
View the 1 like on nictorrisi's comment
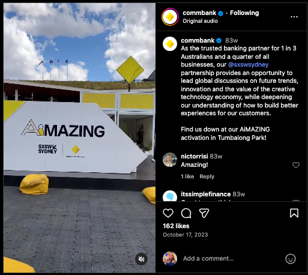187,177
